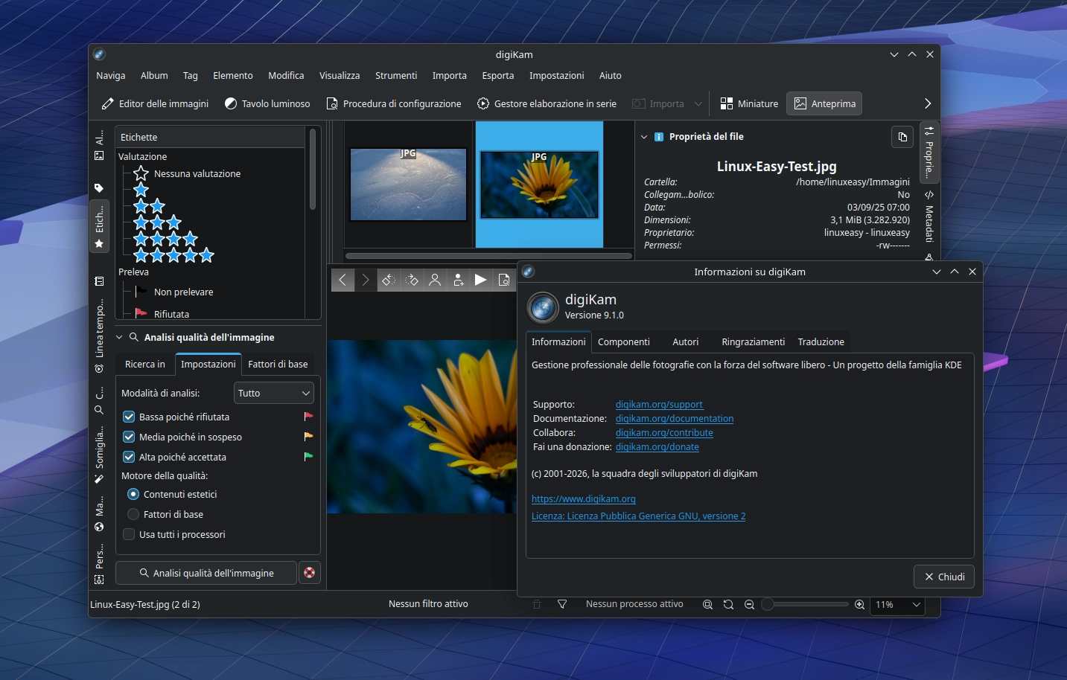Open the Tavolo luminoso light table
1067x680 pixels.
click(x=267, y=103)
